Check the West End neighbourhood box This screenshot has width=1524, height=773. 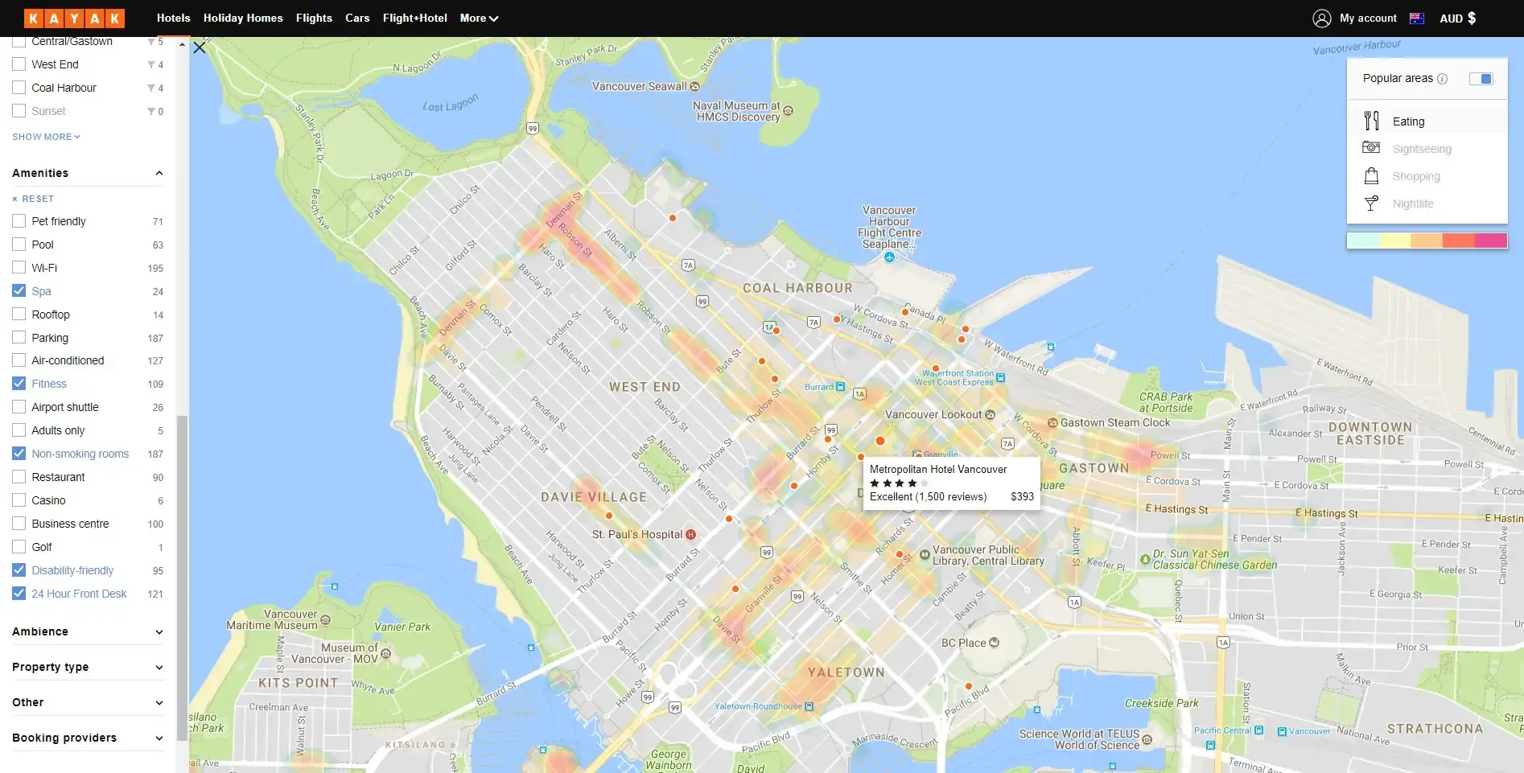(x=19, y=64)
